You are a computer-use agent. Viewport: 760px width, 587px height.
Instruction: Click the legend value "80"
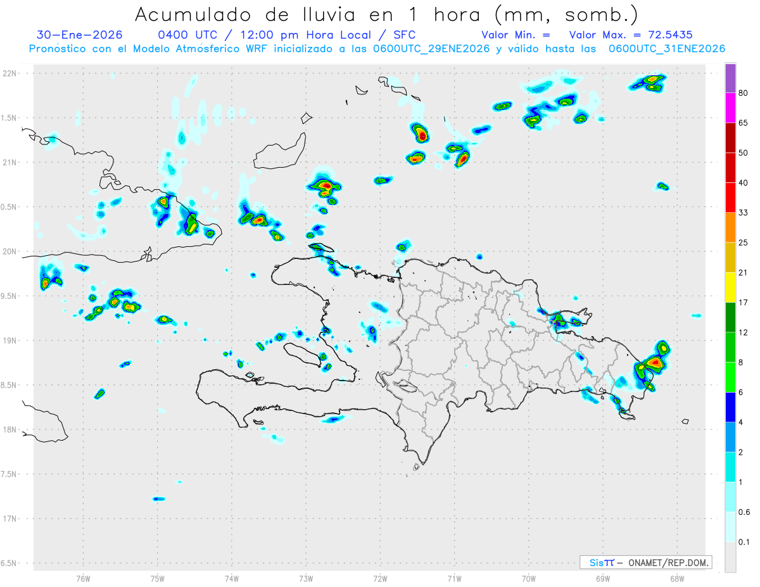[744, 93]
